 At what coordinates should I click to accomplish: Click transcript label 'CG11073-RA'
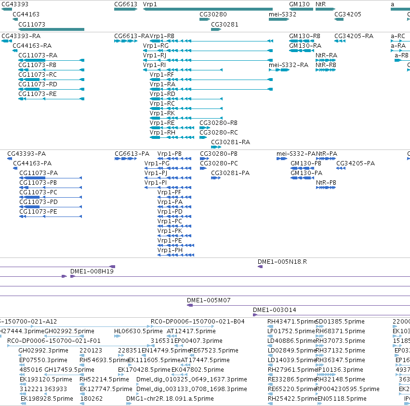38,55
